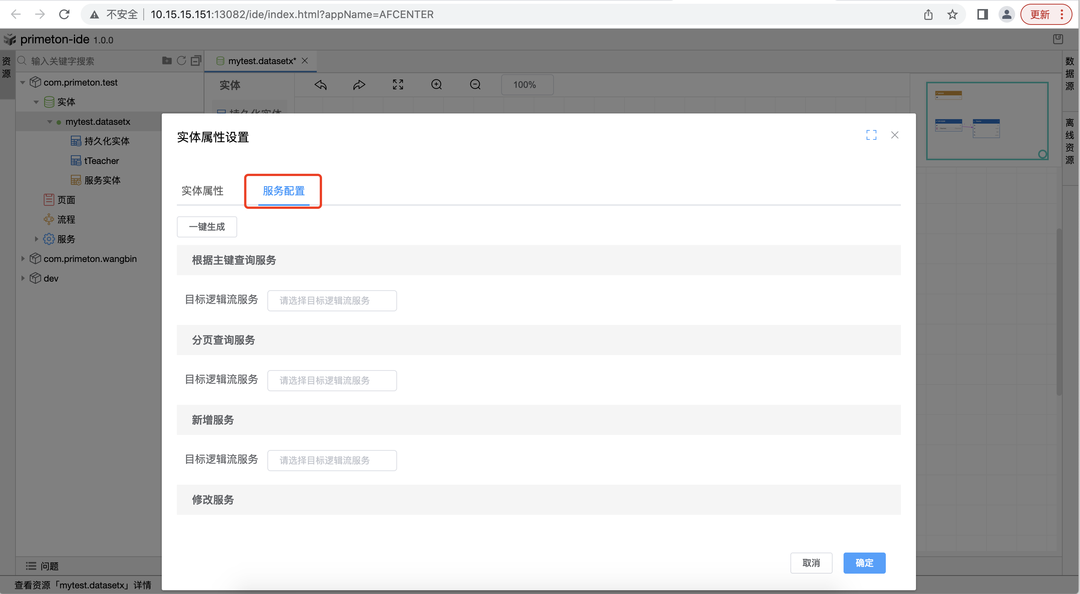Open dropdown under 新增服务

pos(332,460)
